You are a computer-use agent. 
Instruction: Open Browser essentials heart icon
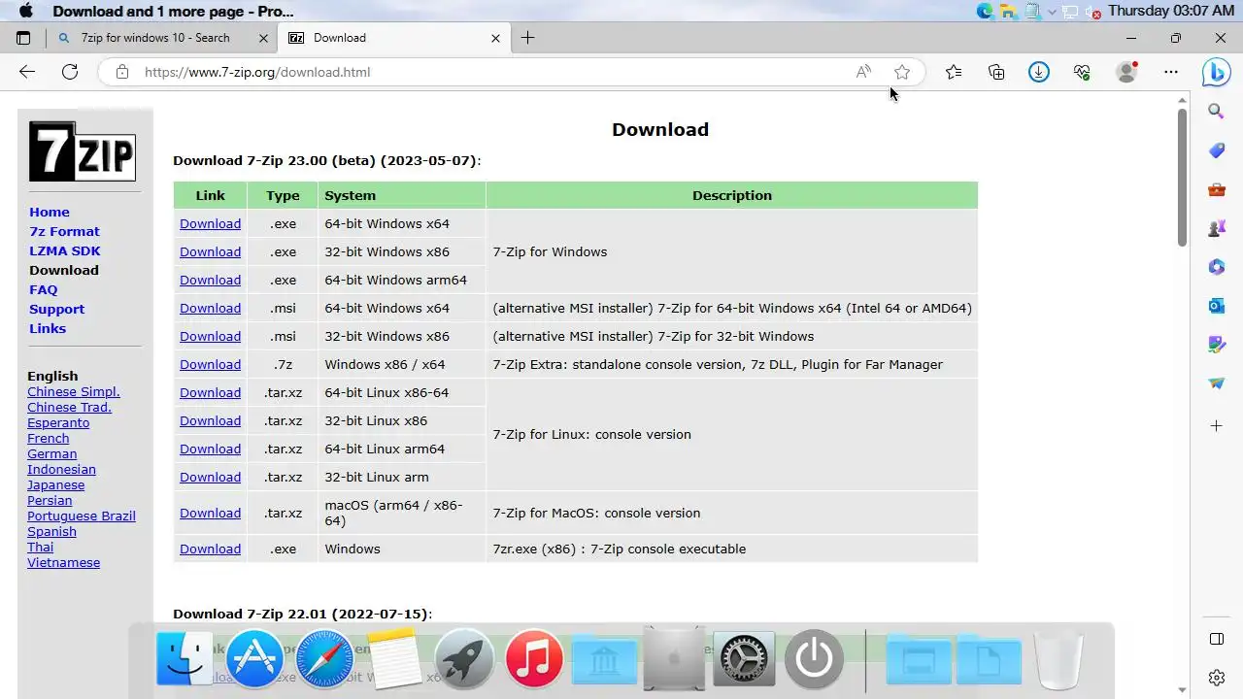[x=1082, y=72]
